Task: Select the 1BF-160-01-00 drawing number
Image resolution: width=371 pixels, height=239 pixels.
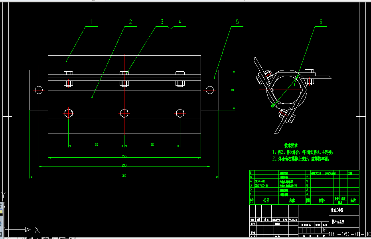Action: pos(350,234)
